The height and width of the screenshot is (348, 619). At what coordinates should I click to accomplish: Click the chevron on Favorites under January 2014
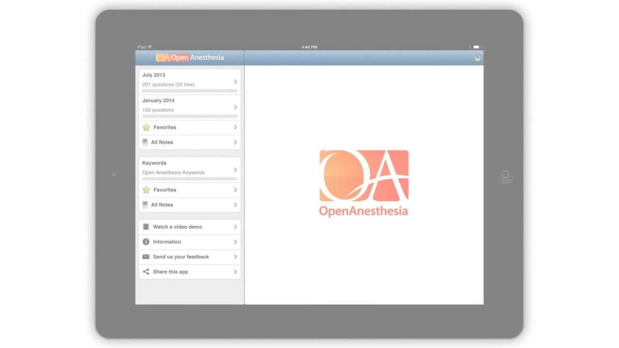236,128
